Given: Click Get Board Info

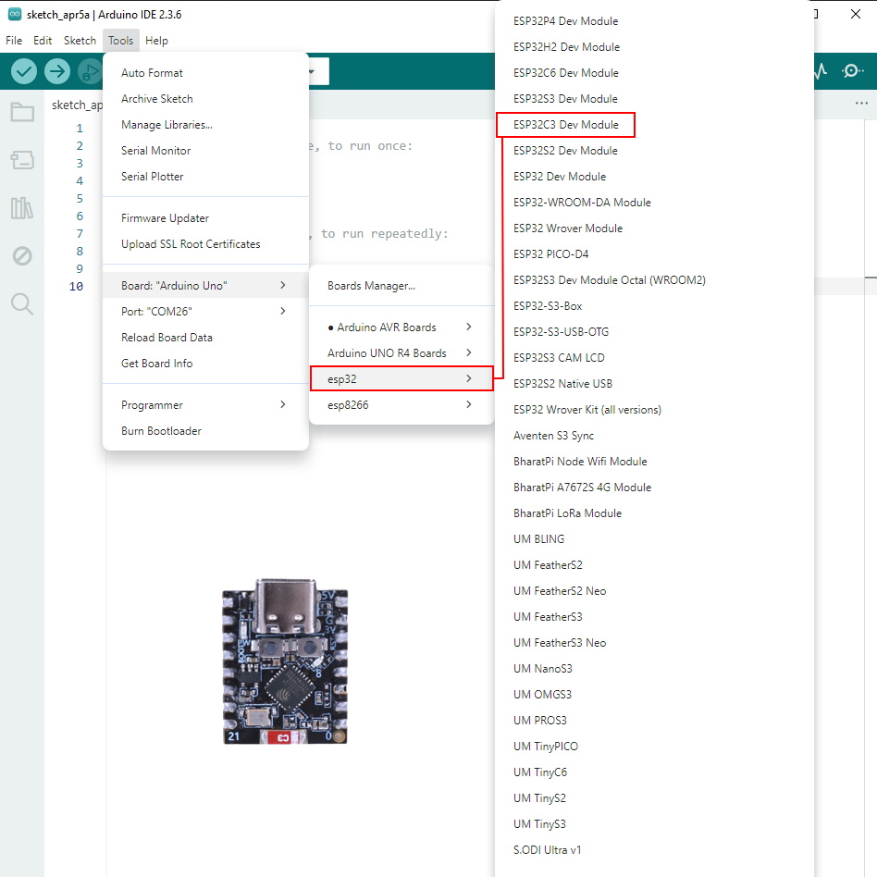Looking at the screenshot, I should pos(205,363).
